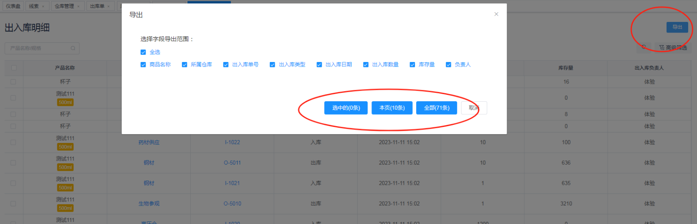Screen dimensions: 697x224
Task: Open the I-1022 order number link
Action: coord(232,143)
